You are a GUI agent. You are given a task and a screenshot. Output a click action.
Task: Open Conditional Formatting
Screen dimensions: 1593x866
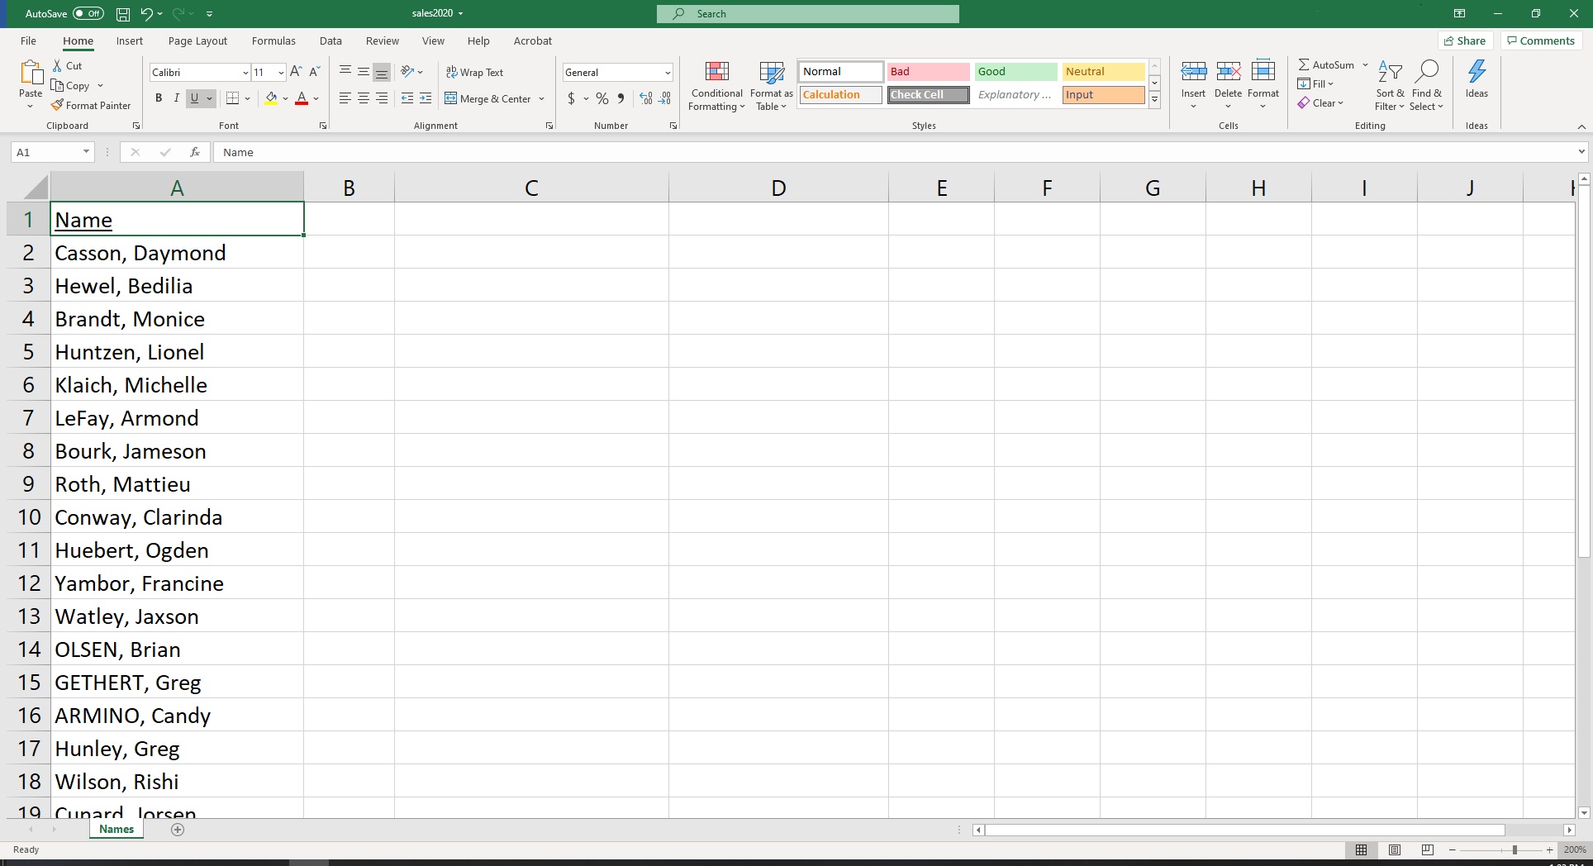[716, 86]
